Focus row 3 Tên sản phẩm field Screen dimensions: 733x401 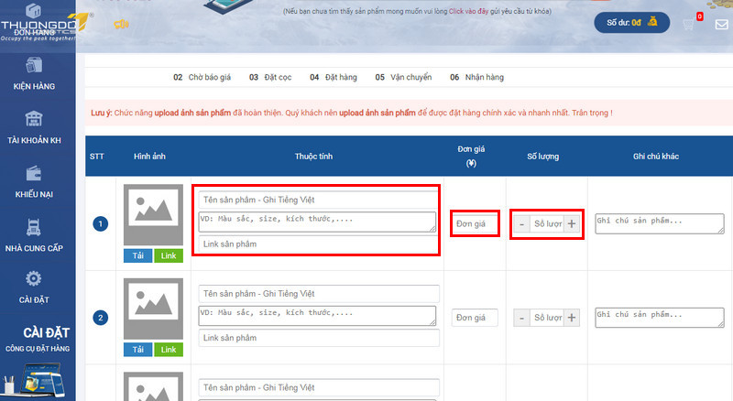pyautogui.click(x=318, y=387)
